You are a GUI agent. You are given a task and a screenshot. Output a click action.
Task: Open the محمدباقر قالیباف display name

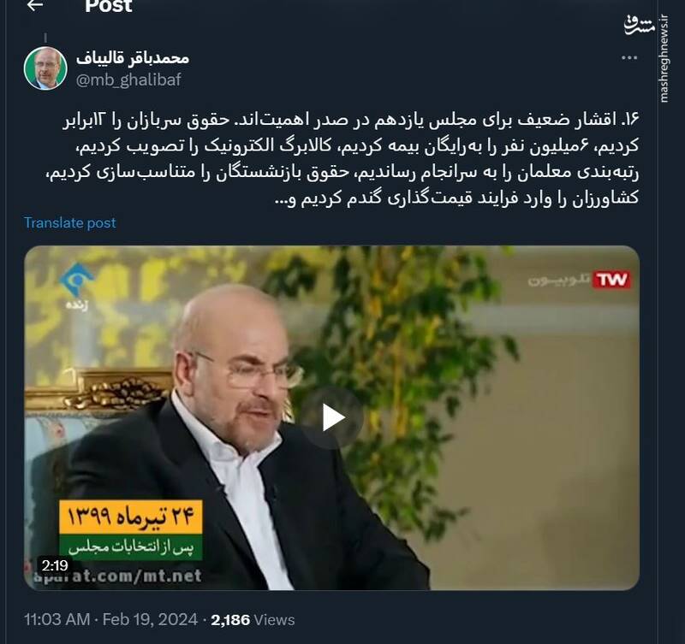(x=133, y=58)
